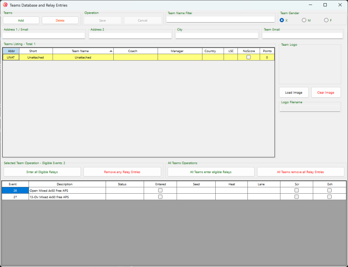Screen dimensions: 348x267
Task: Choose the M team gender option
Action: tap(304, 20)
